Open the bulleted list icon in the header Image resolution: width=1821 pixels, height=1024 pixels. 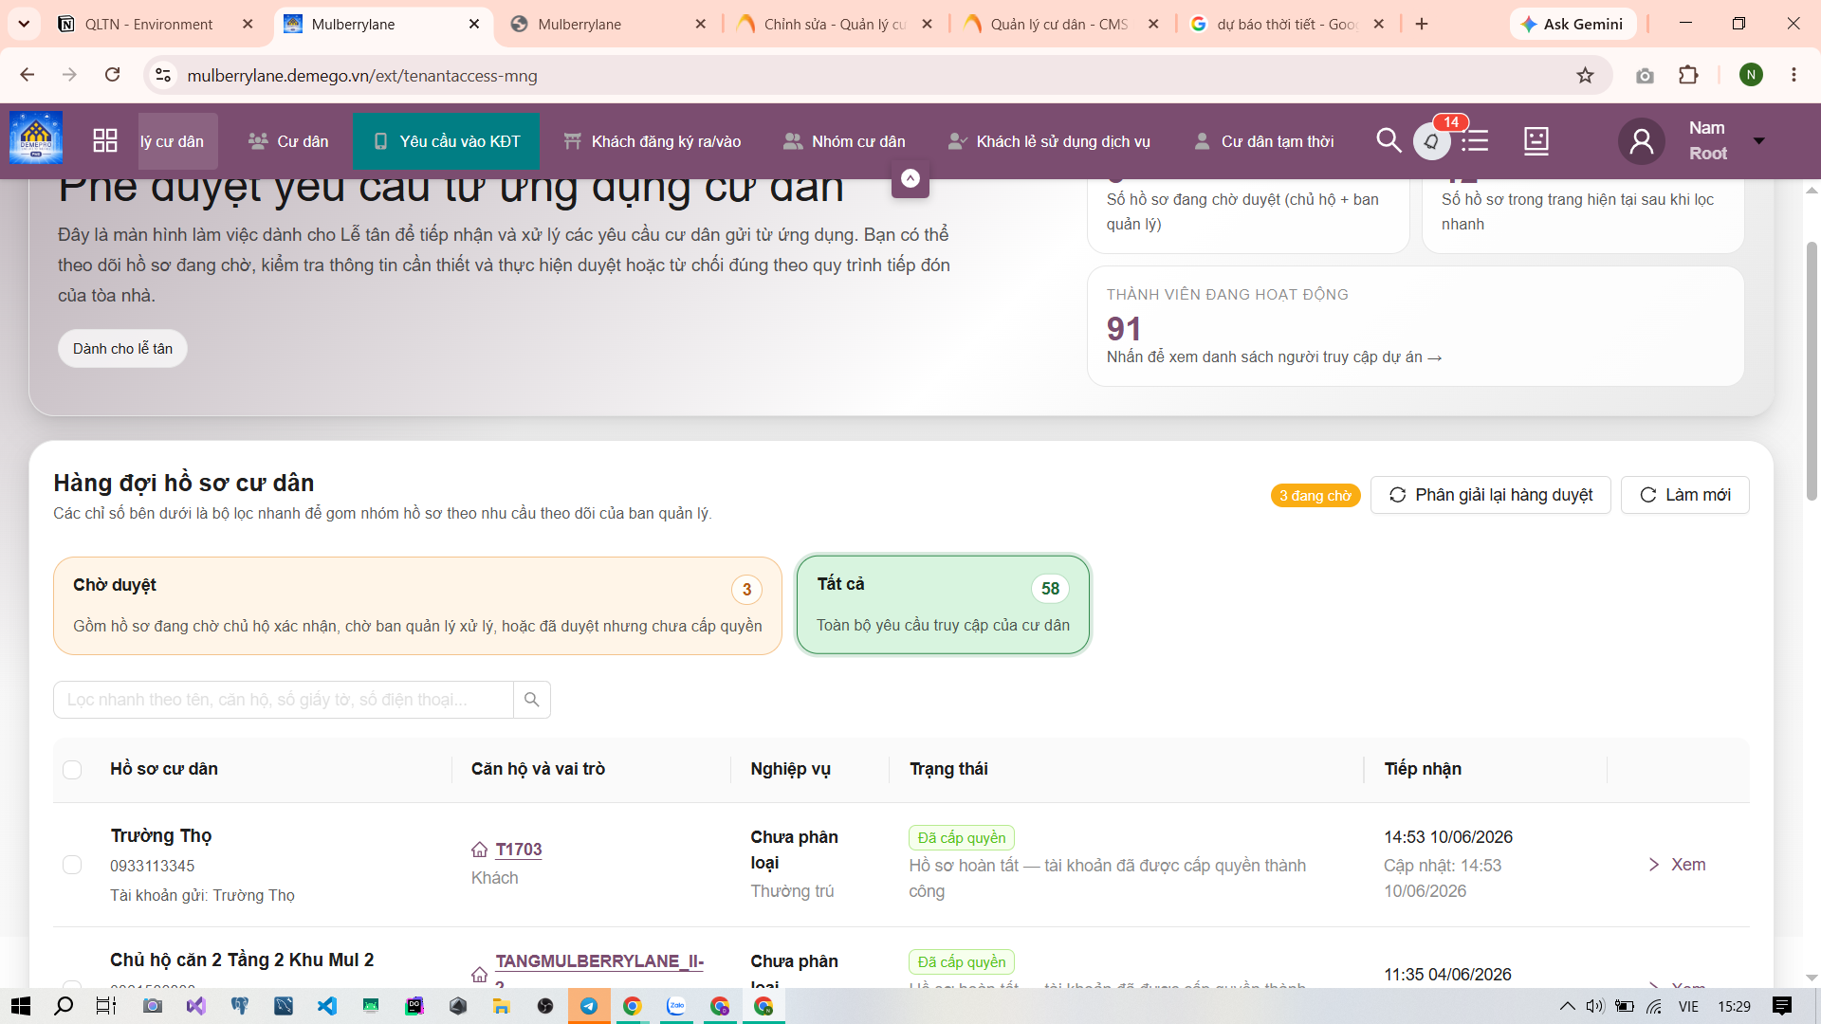[1475, 141]
